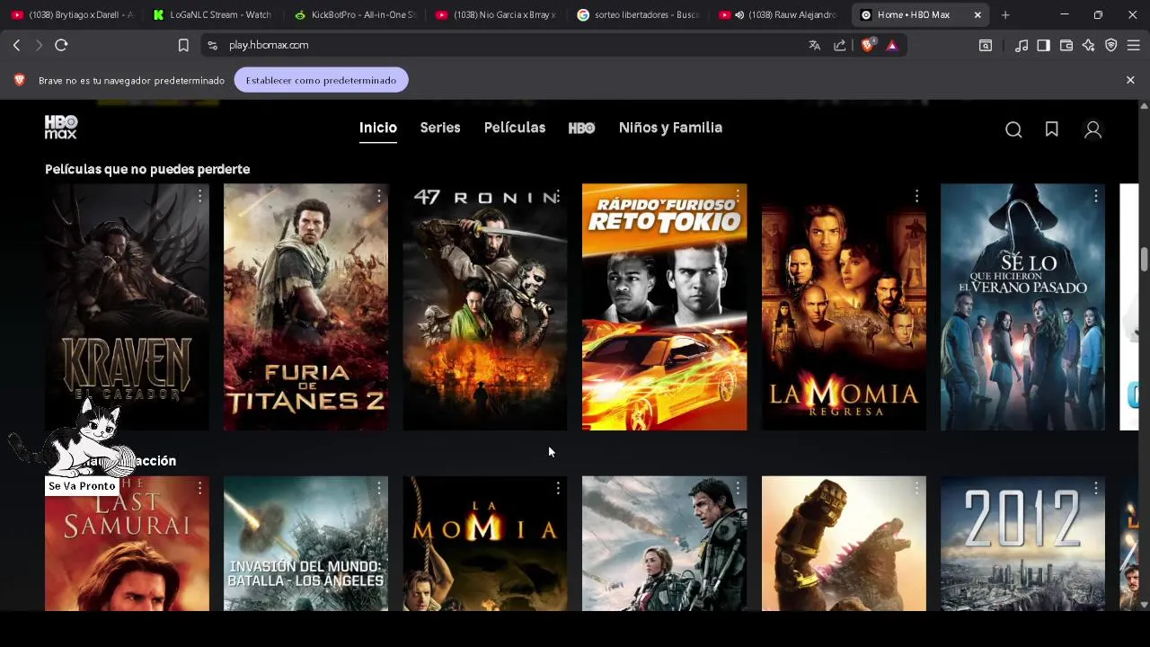This screenshot has height=647, width=1150.
Task: Switch to sorteo libertadores search tab
Action: (638, 14)
